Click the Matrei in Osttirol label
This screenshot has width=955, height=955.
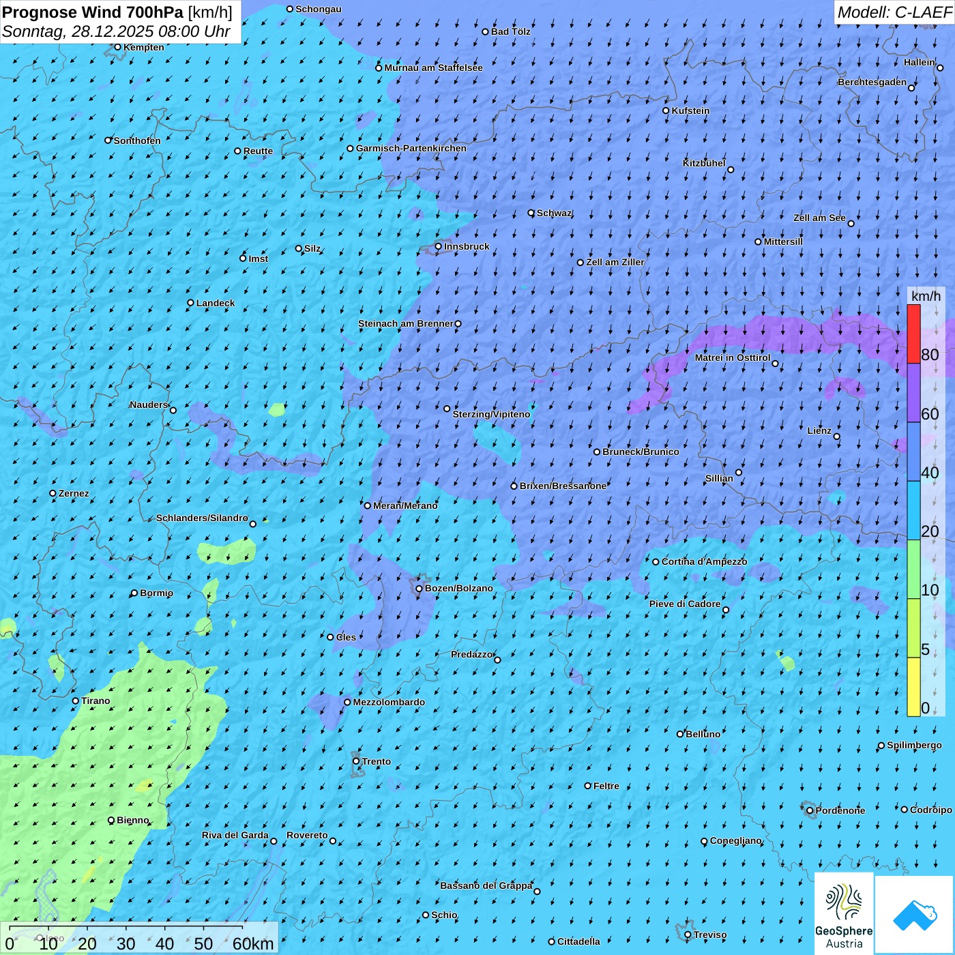tap(733, 357)
